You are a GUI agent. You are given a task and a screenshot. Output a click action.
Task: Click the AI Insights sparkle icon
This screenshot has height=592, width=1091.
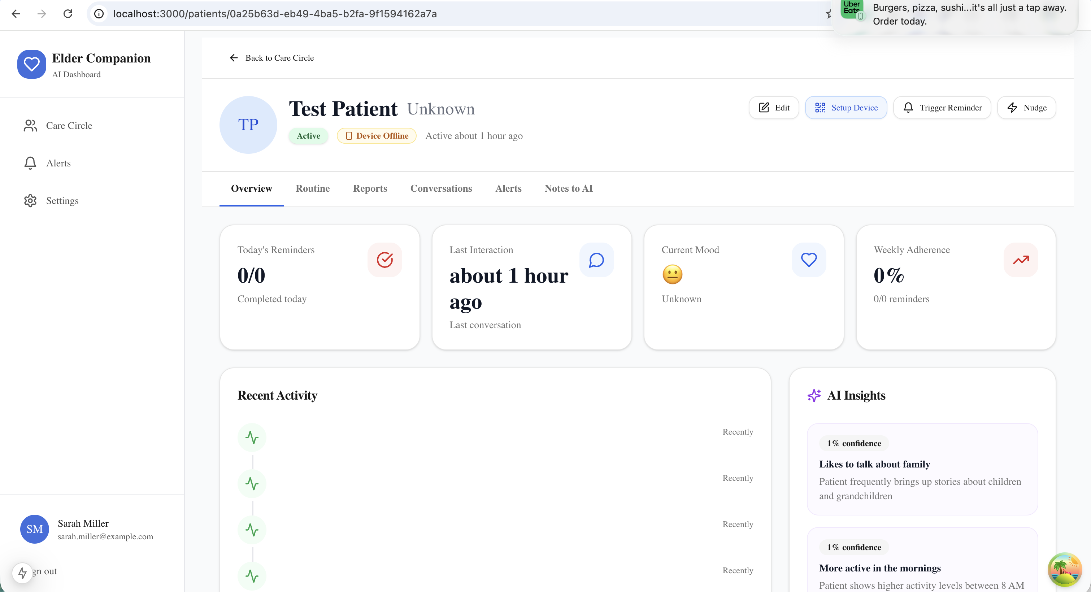[x=814, y=395]
